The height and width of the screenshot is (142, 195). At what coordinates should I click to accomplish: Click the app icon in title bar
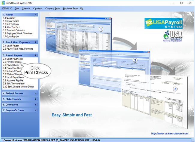(x=3, y=3)
